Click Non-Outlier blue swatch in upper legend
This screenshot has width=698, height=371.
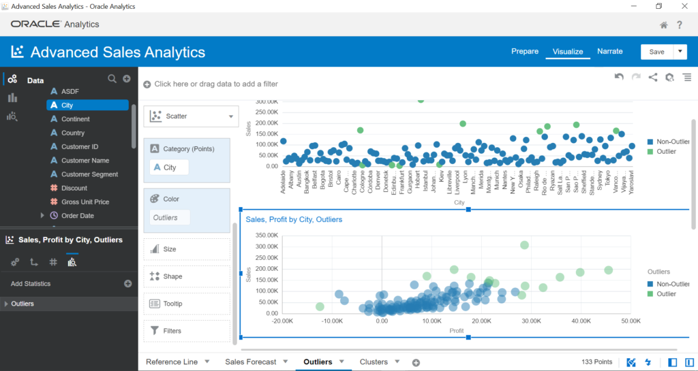650,142
